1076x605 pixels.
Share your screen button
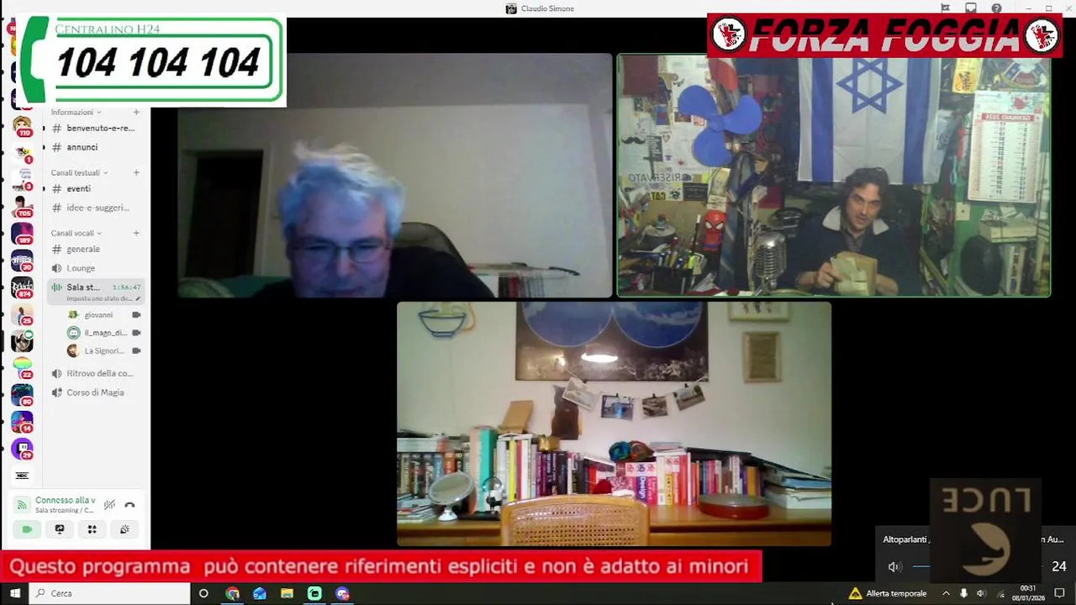click(60, 529)
